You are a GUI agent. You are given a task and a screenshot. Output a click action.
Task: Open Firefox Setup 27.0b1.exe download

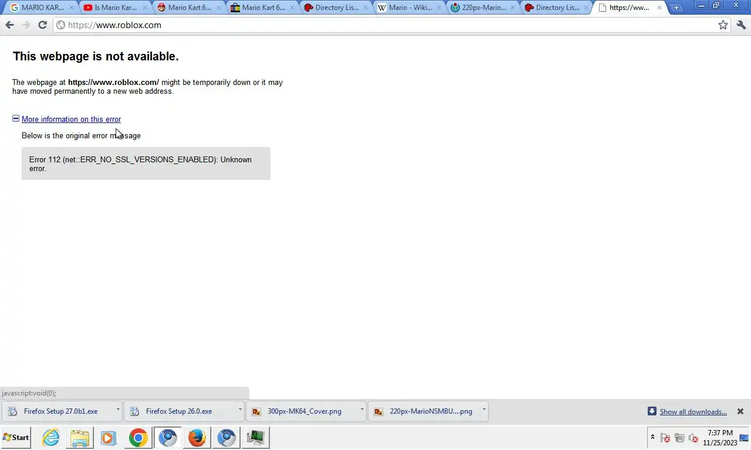point(60,411)
